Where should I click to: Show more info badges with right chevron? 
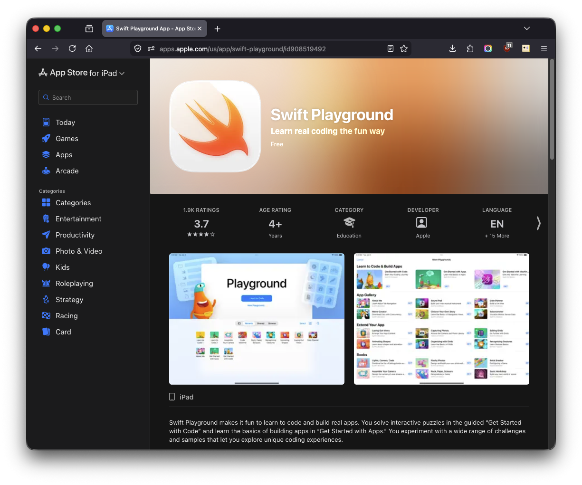coord(538,223)
